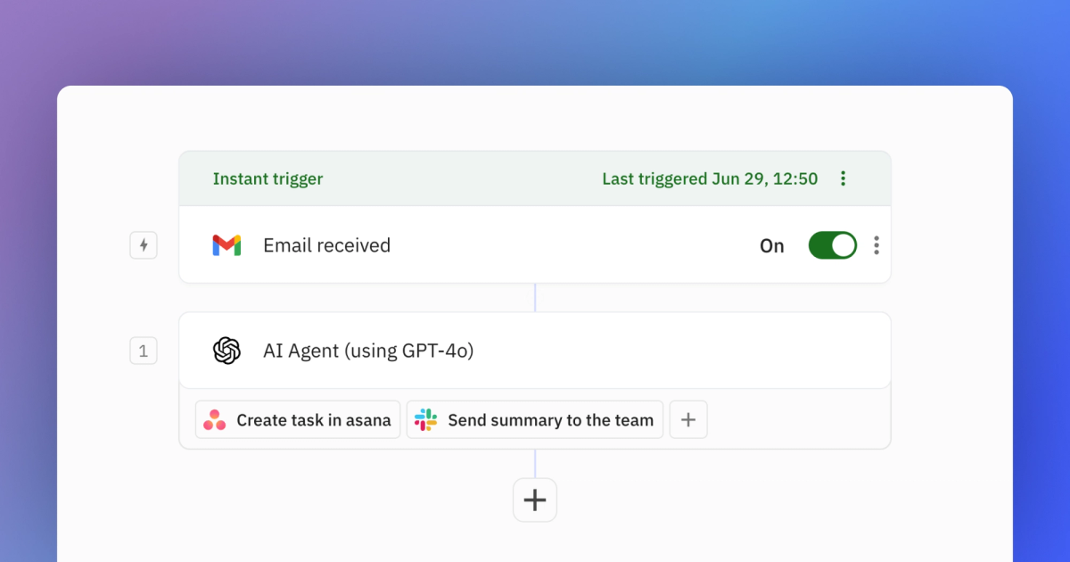
Task: Select the OpenAI icon on the AI Agent step
Action: pyautogui.click(x=227, y=351)
